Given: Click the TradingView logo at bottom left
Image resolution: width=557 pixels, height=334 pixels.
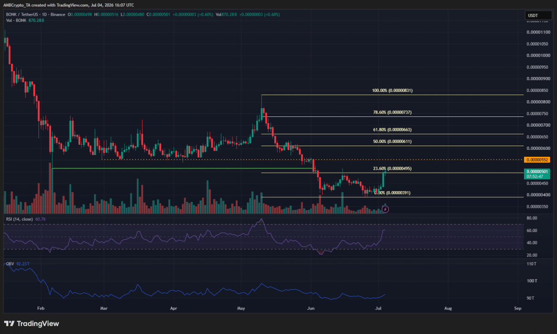Looking at the screenshot, I should [32, 323].
